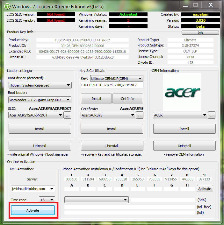Screen dimensions: 224x225
Task: Click Installation ID block 935320
Action: tap(121, 179)
